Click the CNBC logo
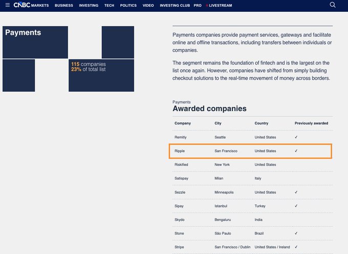 pyautogui.click(x=21, y=5)
